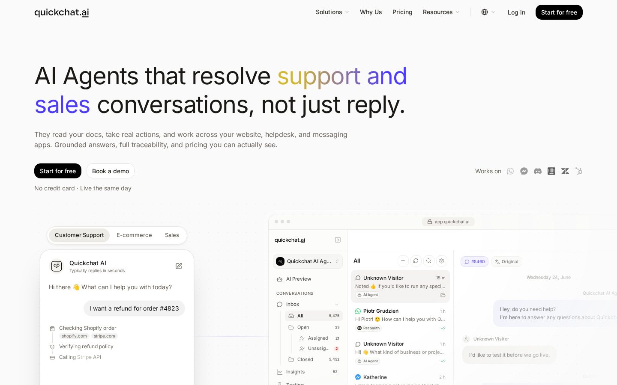Click the #5460 conversation tag

click(x=474, y=262)
